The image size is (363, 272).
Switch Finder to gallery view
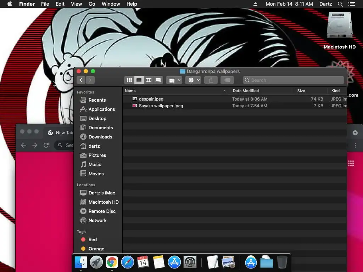coord(158,80)
